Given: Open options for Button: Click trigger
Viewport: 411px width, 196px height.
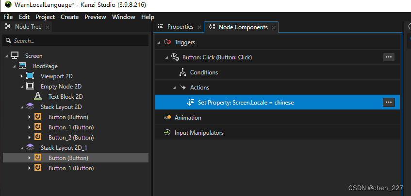Looking at the screenshot, I should click(x=389, y=57).
